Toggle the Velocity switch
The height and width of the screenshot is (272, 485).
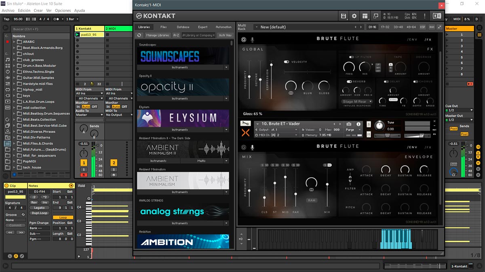pyautogui.click(x=287, y=62)
